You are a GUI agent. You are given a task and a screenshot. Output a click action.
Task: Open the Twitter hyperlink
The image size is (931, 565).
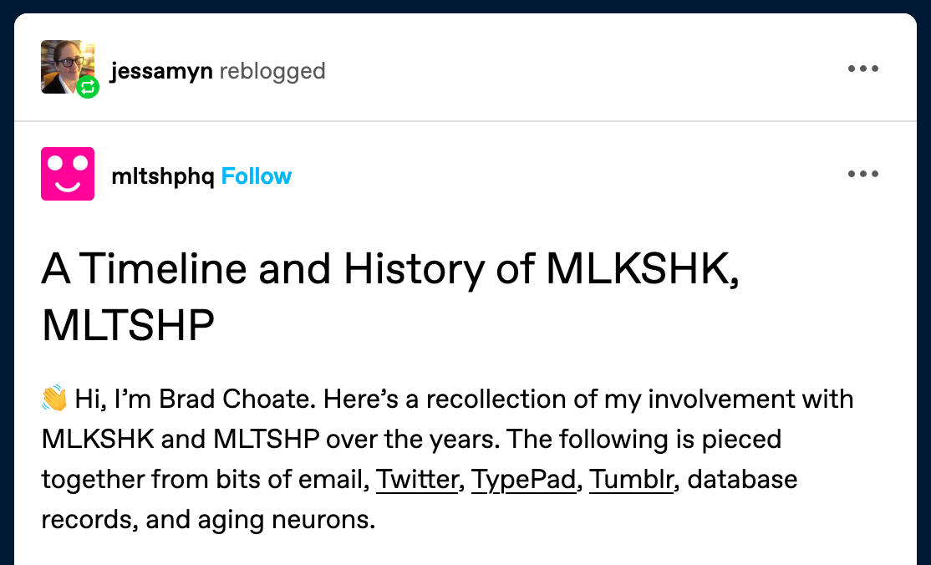(418, 481)
